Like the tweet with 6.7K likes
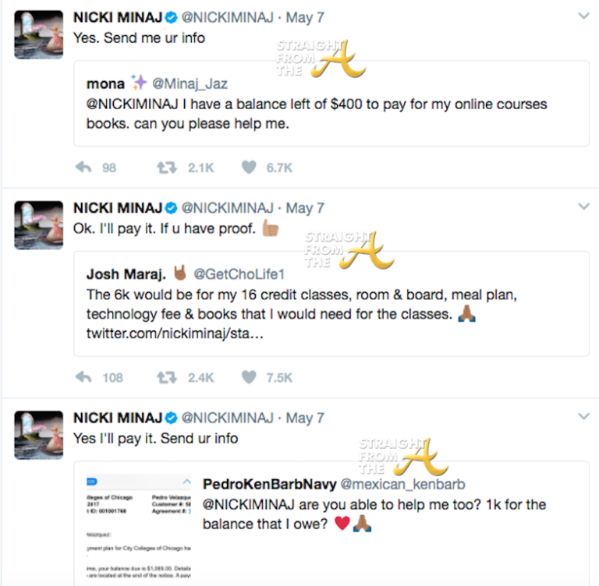The height and width of the screenshot is (586, 599). click(x=249, y=168)
